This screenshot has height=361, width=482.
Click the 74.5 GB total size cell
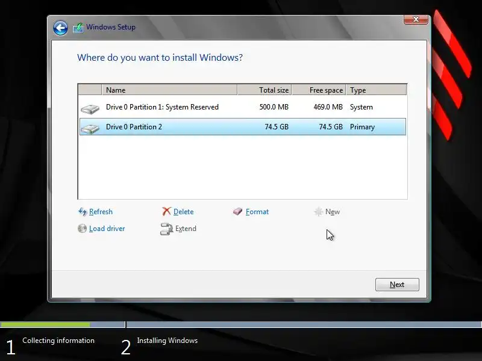277,127
